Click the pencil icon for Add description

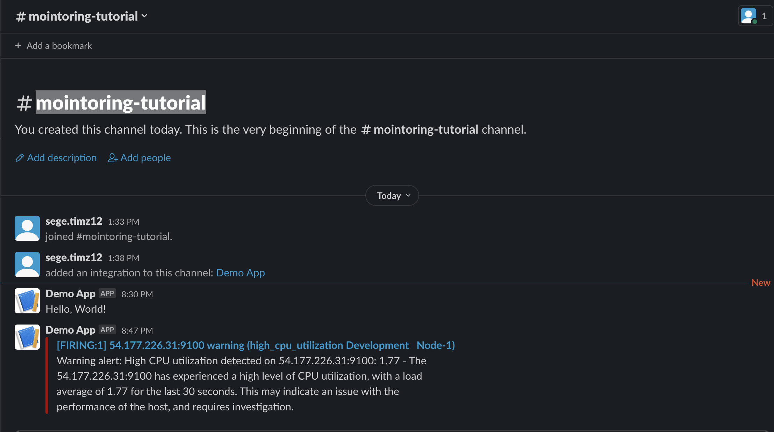(20, 158)
